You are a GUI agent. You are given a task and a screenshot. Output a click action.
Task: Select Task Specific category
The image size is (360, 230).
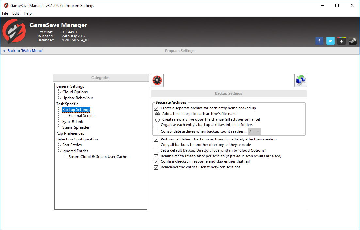pyautogui.click(x=67, y=104)
